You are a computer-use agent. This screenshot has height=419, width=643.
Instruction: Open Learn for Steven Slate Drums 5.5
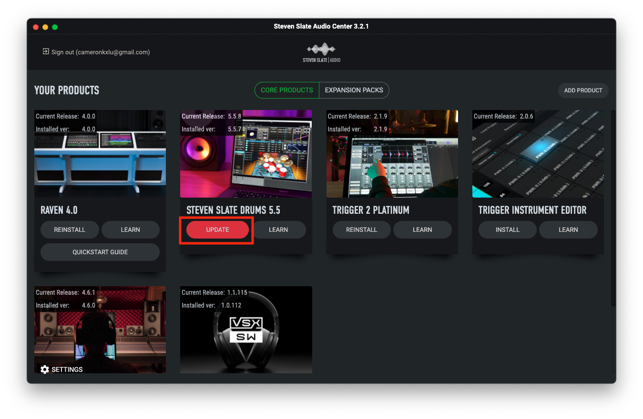pyautogui.click(x=278, y=229)
